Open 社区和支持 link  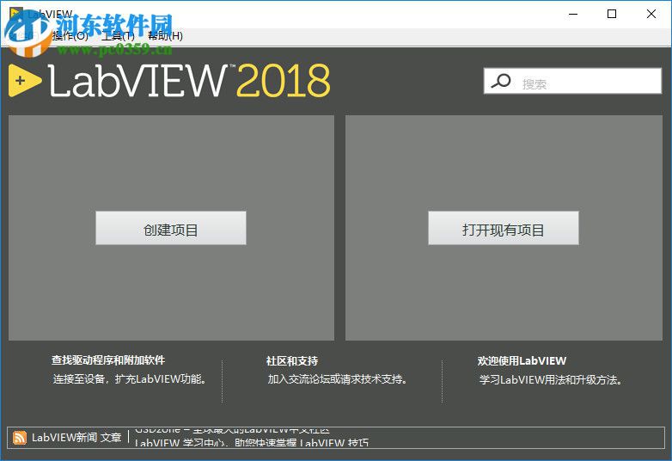point(292,361)
